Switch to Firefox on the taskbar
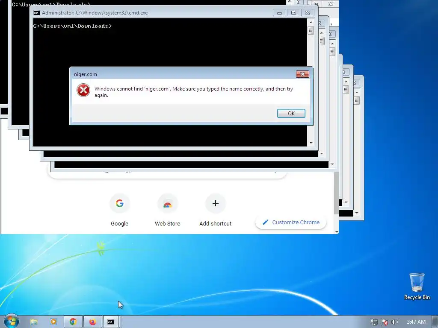 (x=92, y=322)
